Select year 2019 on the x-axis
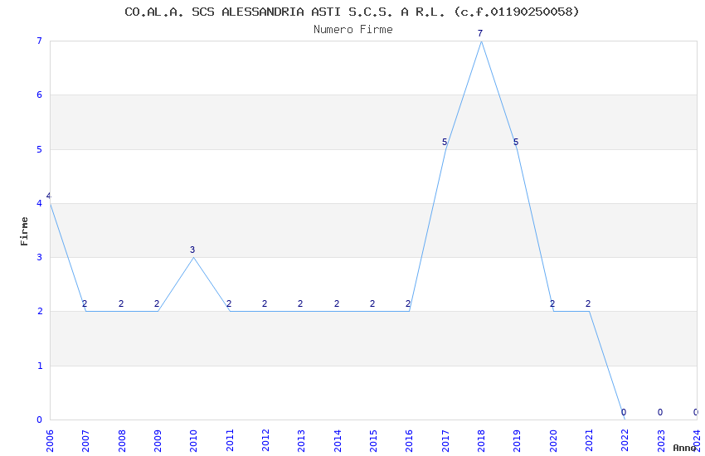This screenshot has width=705, height=456. [517, 440]
